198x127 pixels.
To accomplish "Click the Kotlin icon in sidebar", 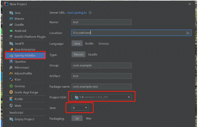I will point(11,99).
